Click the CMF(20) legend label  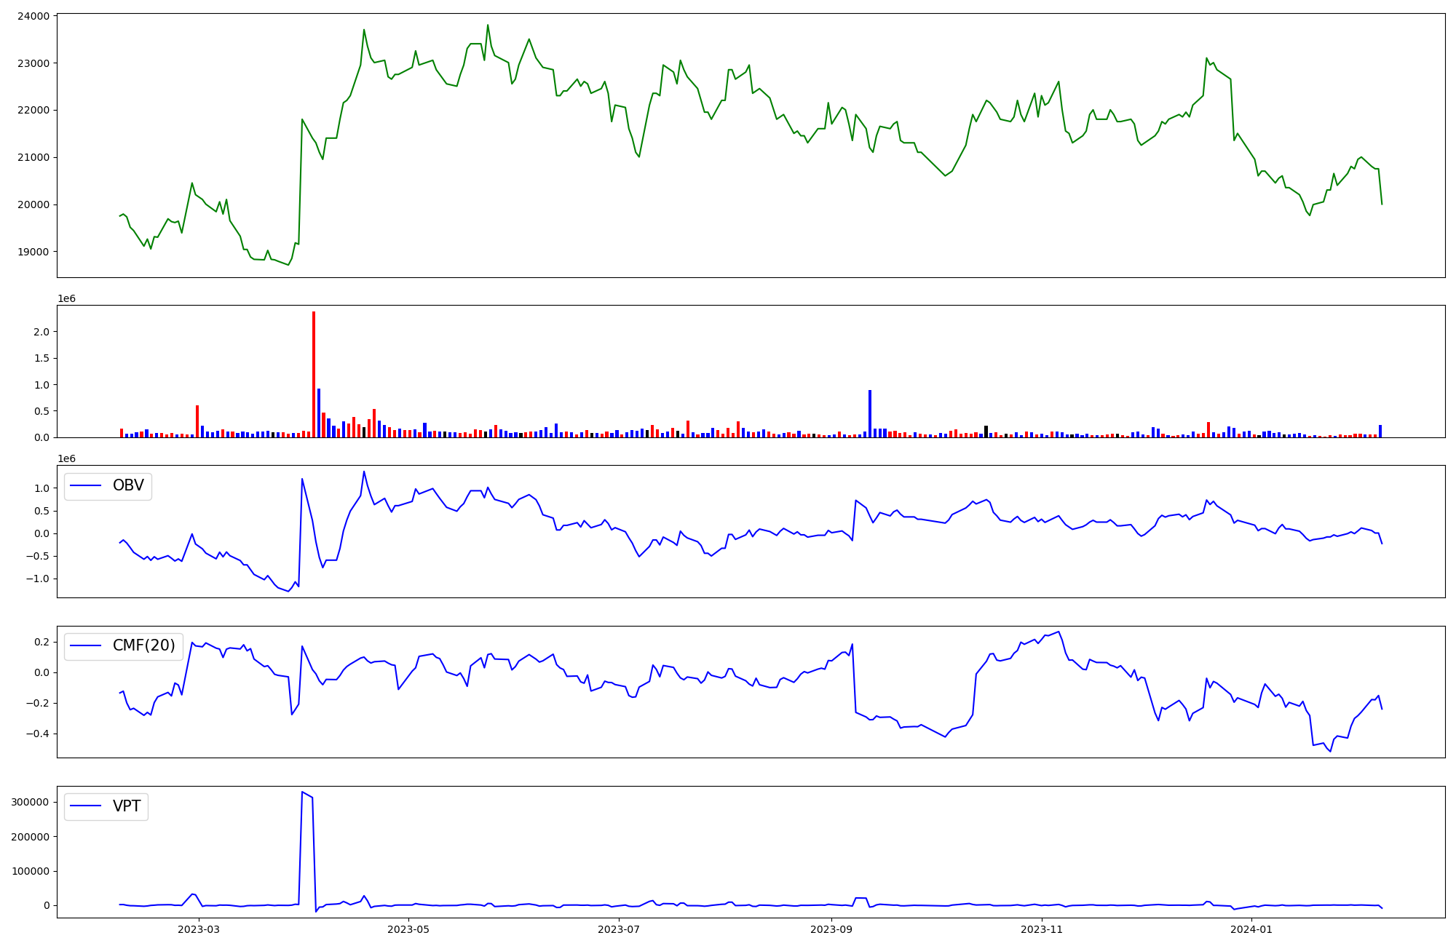(143, 645)
